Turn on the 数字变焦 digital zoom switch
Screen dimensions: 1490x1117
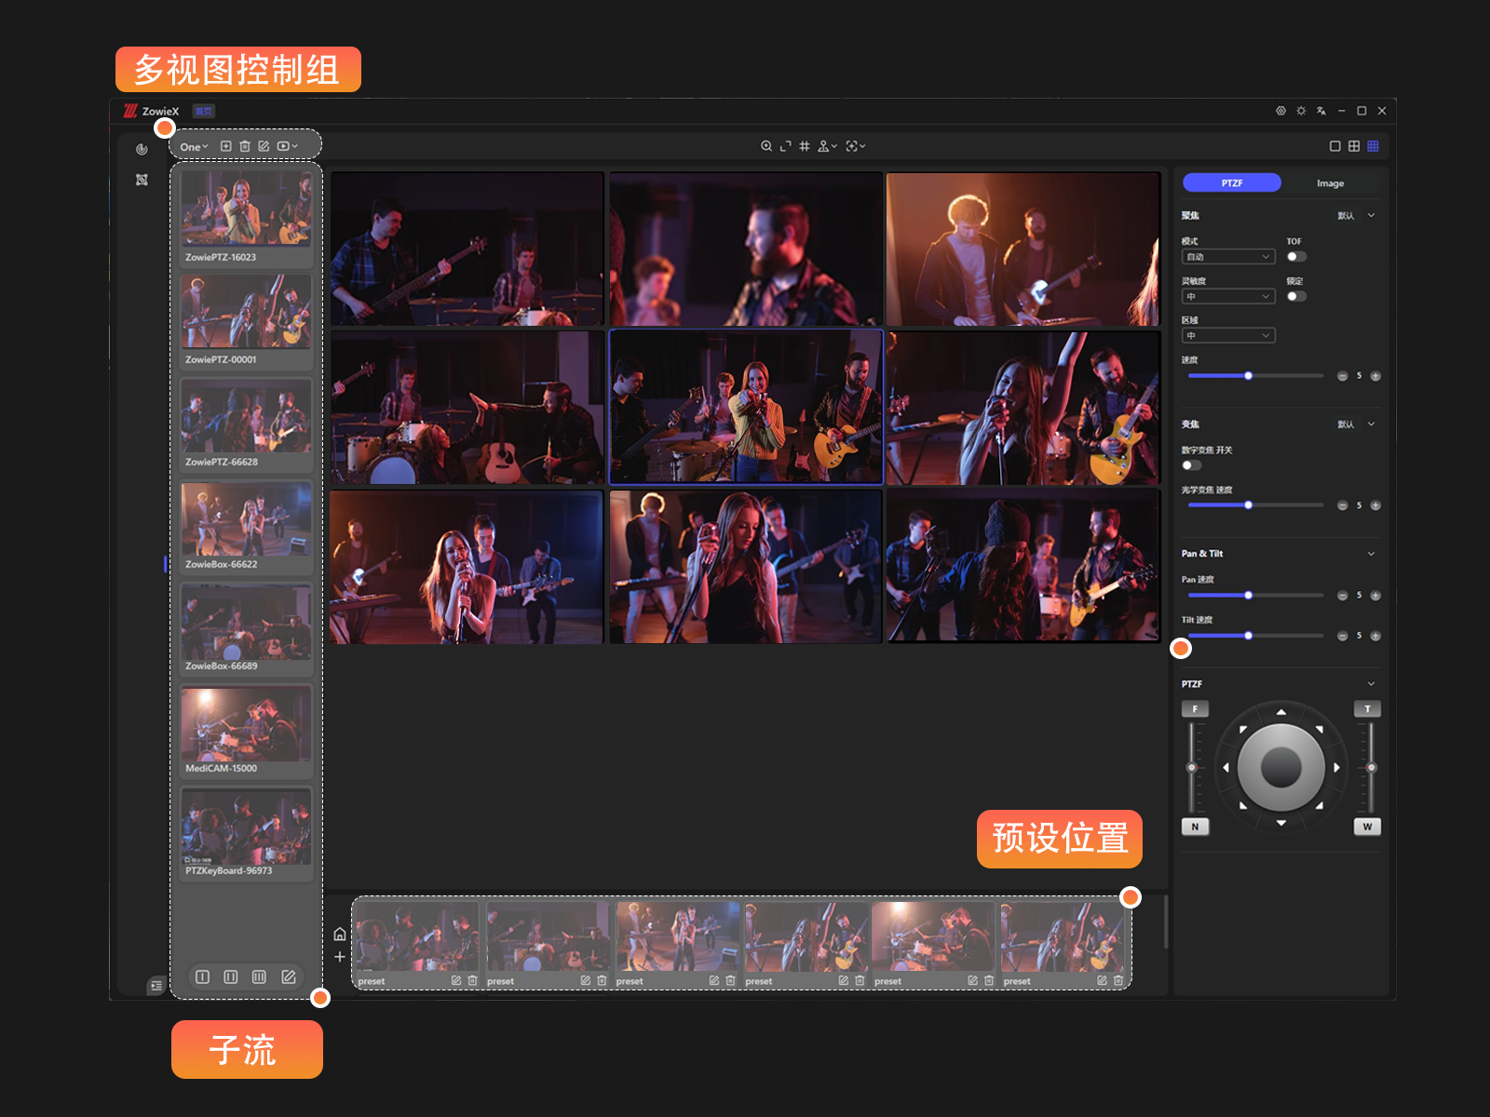[x=1191, y=465]
